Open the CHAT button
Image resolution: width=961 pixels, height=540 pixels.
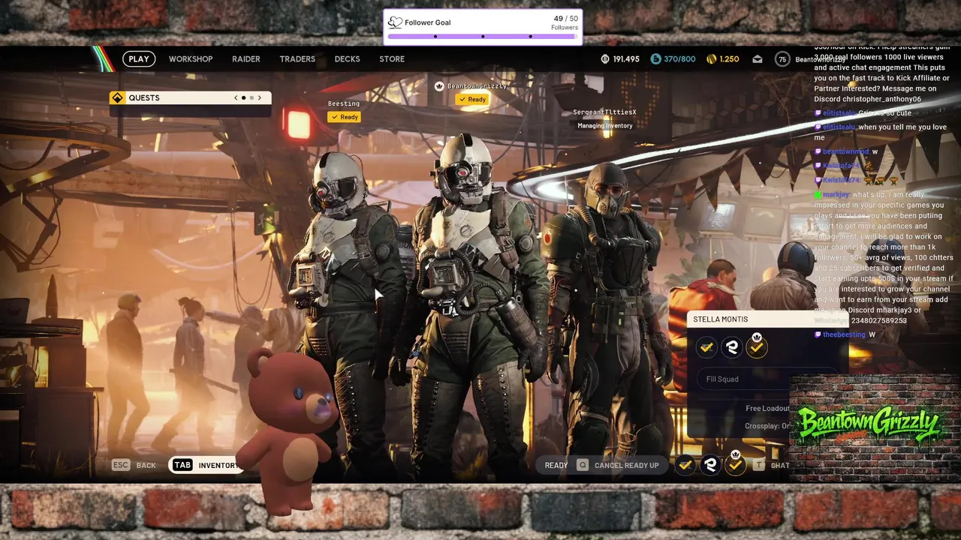pos(780,465)
